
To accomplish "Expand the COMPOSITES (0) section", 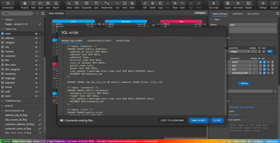I will click(x=2, y=101).
